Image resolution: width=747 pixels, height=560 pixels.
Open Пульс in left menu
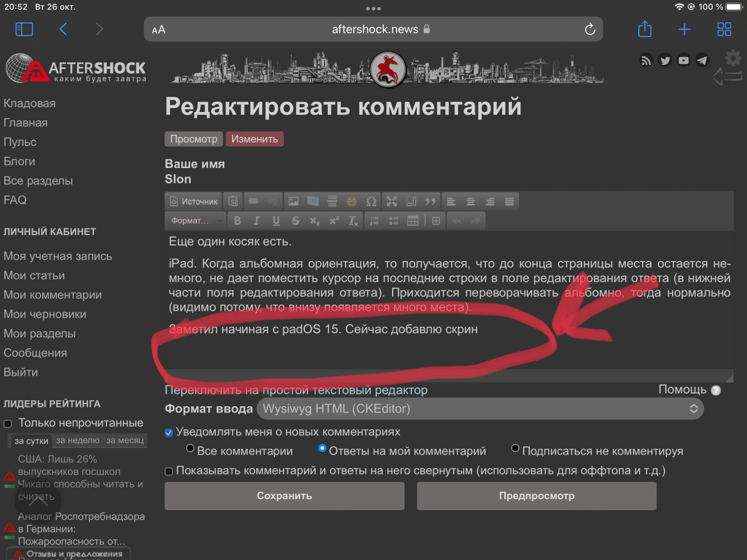(20, 142)
